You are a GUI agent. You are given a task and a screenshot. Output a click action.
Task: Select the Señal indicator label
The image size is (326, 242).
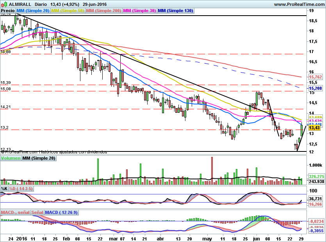click(37, 213)
